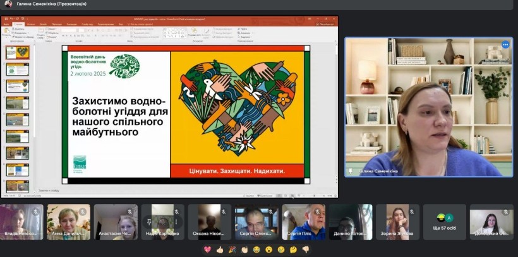Image resolution: width=518 pixels, height=257 pixels.
Task: Open more options on Надя Карпенко tile
Action: click(176, 222)
